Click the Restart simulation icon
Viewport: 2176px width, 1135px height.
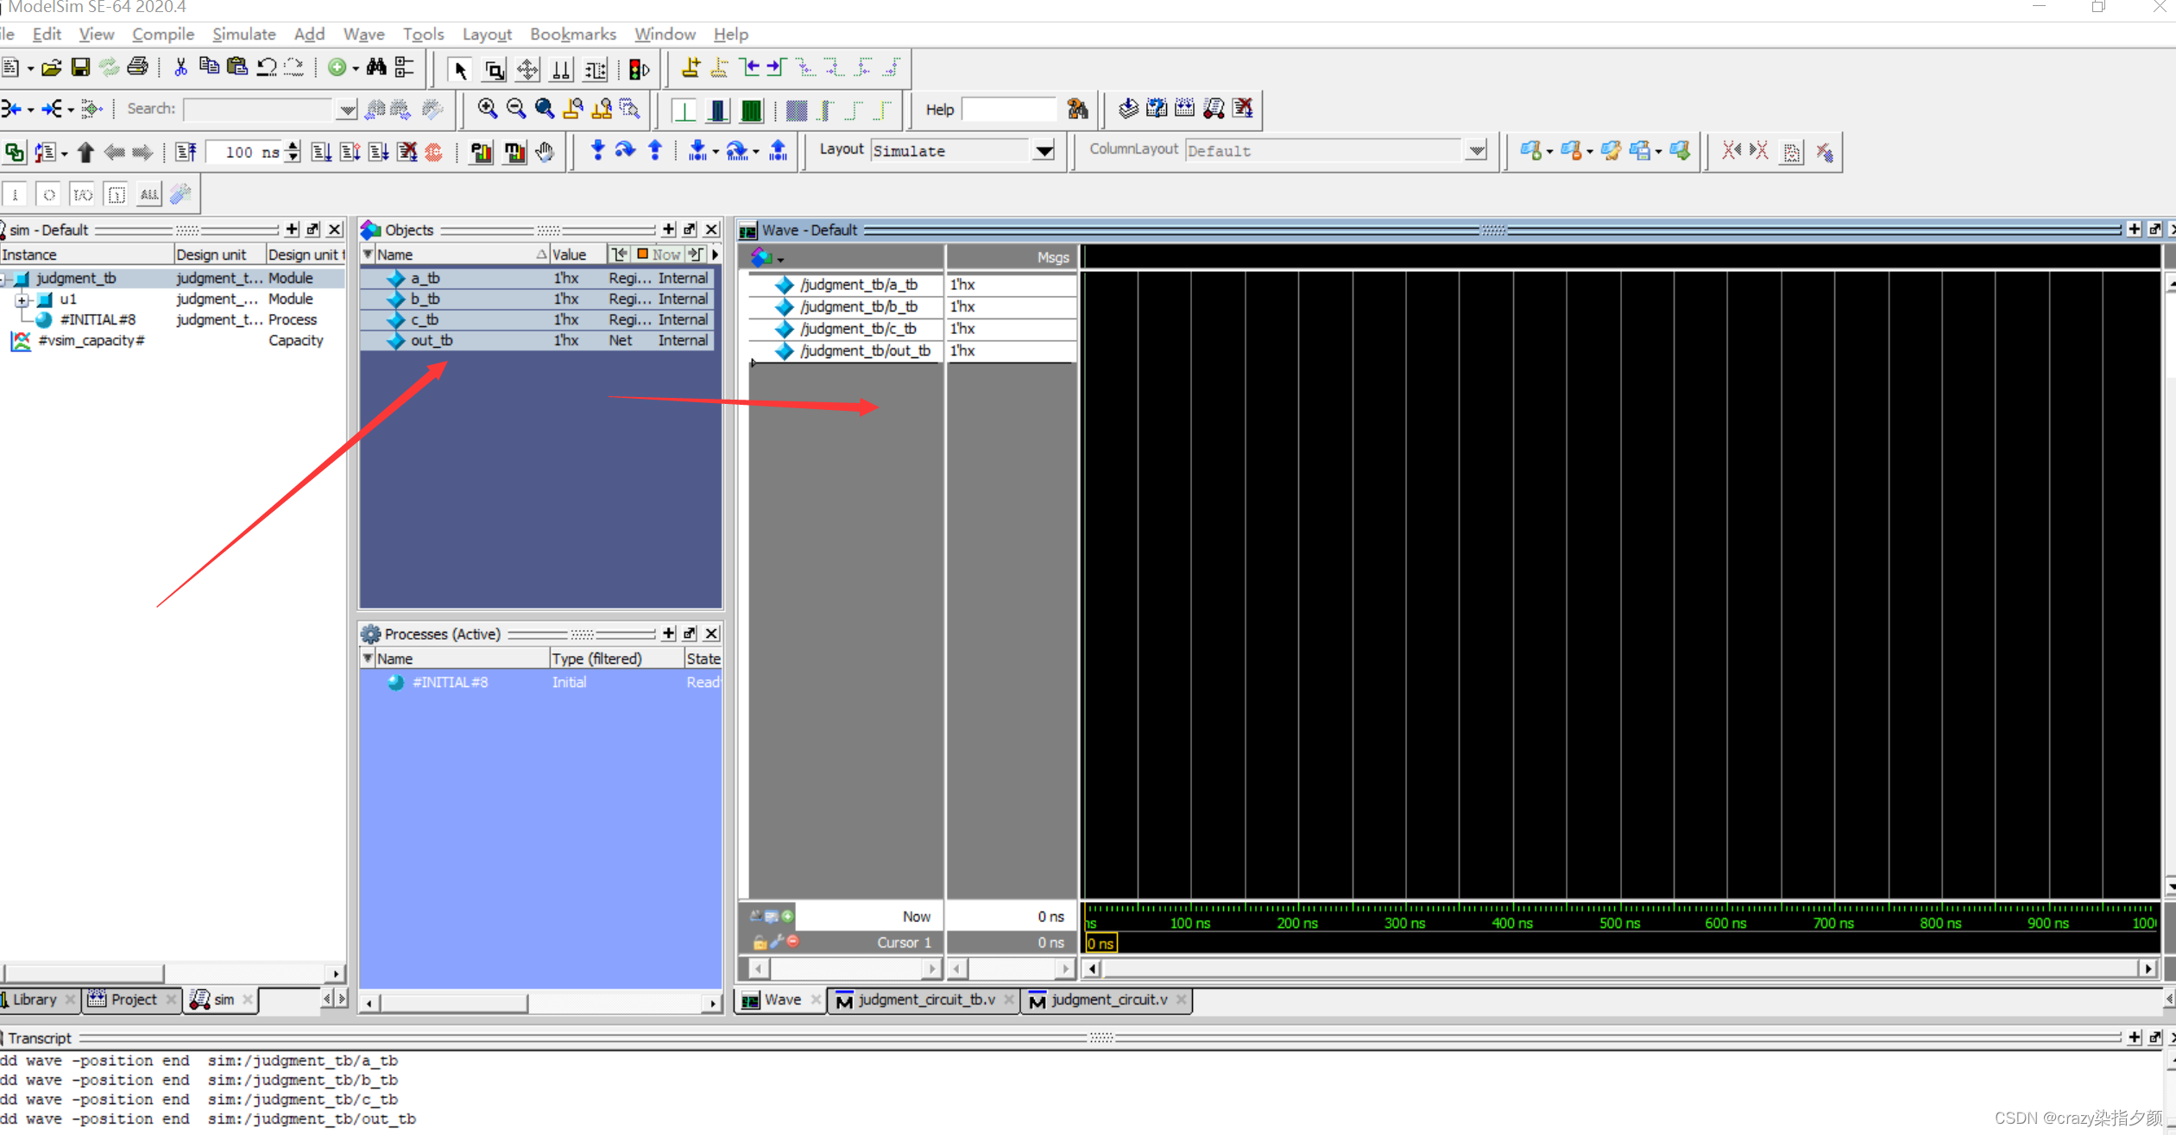(x=185, y=152)
